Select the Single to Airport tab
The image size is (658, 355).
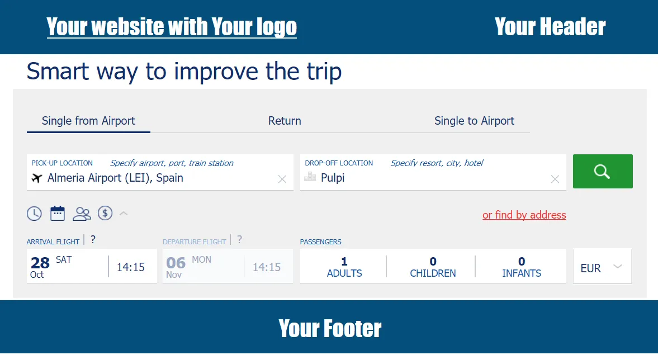coord(475,121)
